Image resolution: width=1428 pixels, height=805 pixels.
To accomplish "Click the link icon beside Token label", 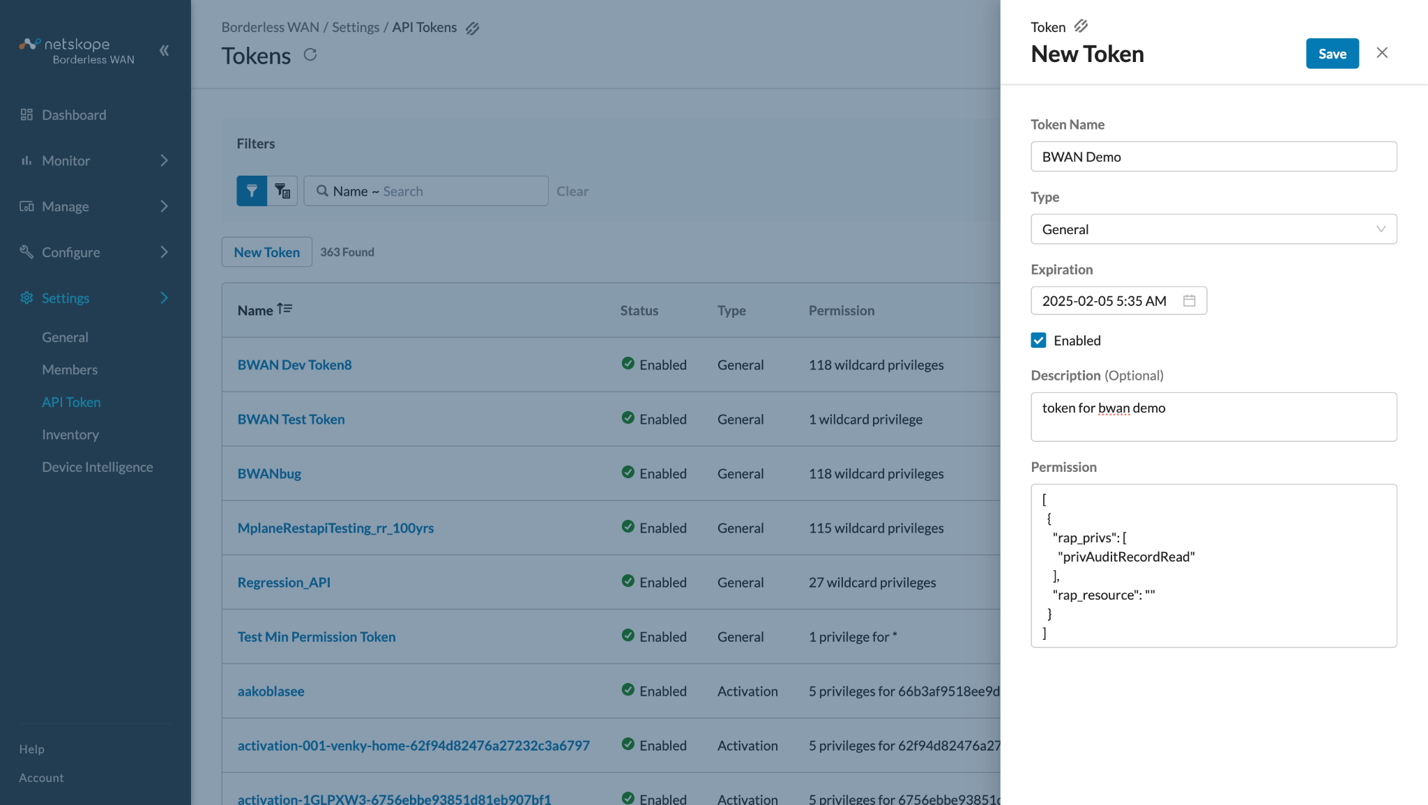I will (x=1081, y=26).
